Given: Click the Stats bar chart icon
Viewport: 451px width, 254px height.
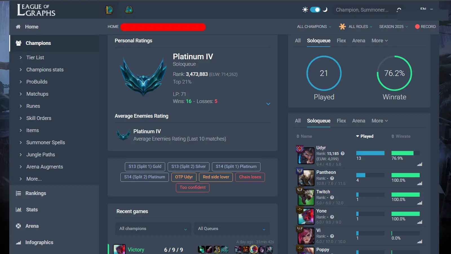Looking at the screenshot, I should (19, 210).
